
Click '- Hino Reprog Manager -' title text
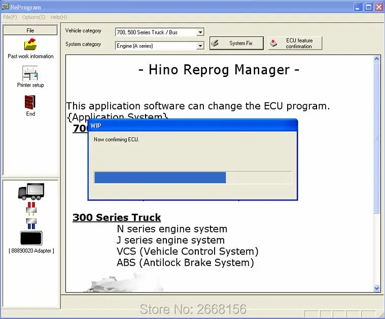tap(219, 69)
